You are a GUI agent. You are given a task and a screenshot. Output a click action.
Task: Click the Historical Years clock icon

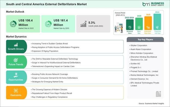pos(130,27)
